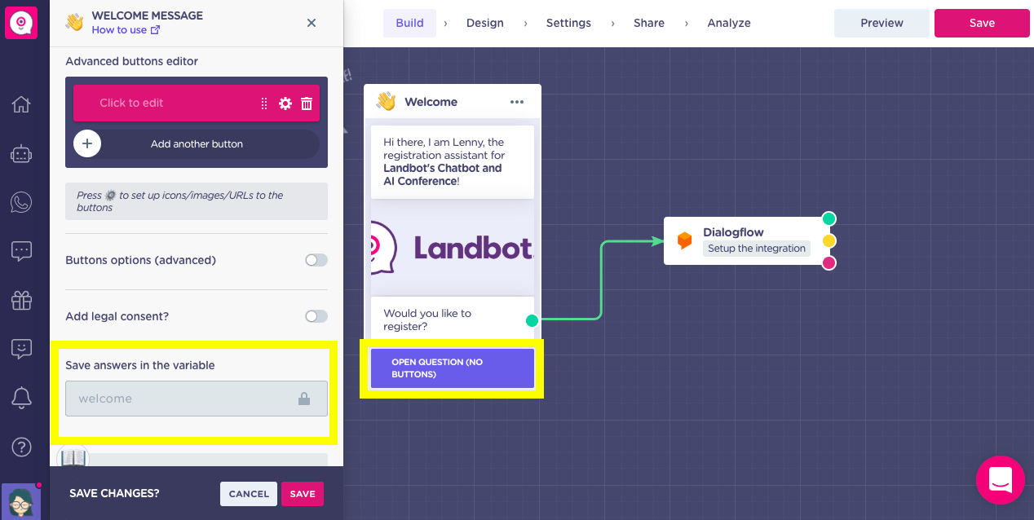Open the WhatsApp section icon
Image resolution: width=1034 pixels, height=520 pixels.
click(x=21, y=202)
